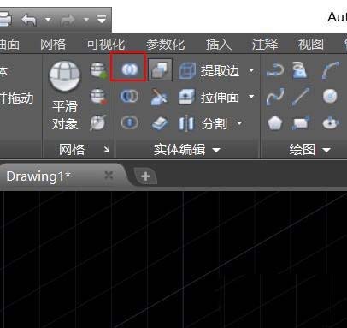Click the 提取边 cube icon
This screenshot has width=347, height=328.
(x=187, y=70)
